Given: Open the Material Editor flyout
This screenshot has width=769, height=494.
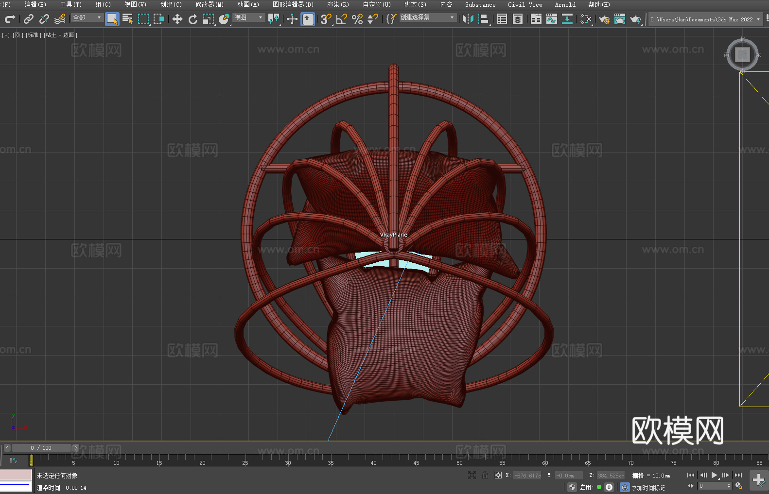Looking at the screenshot, I should [x=586, y=19].
